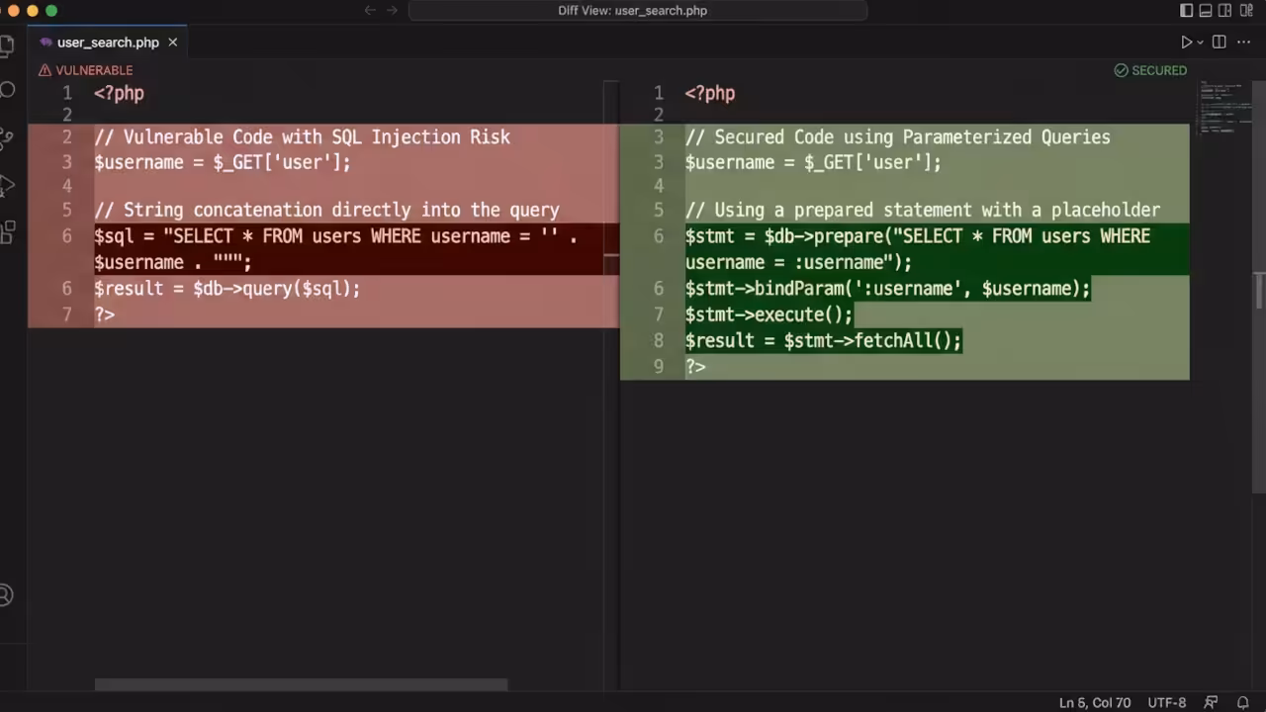Click the '$stmt->bindParam' line
Viewport: 1266px width, 712px height.
click(887, 289)
